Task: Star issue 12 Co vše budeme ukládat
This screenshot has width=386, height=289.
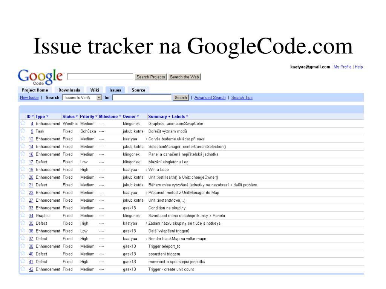Action: pyautogui.click(x=23, y=138)
